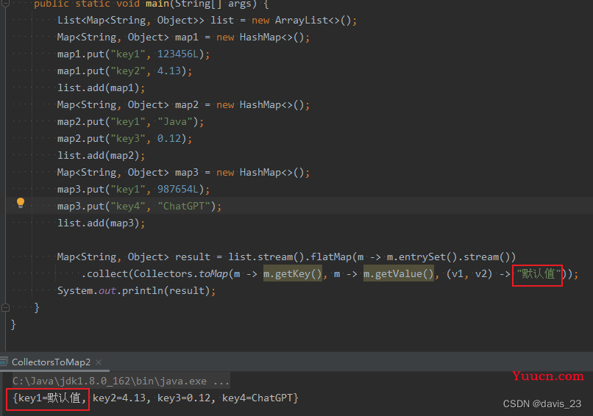Click the map2 HashMap declaration line

coord(183,105)
